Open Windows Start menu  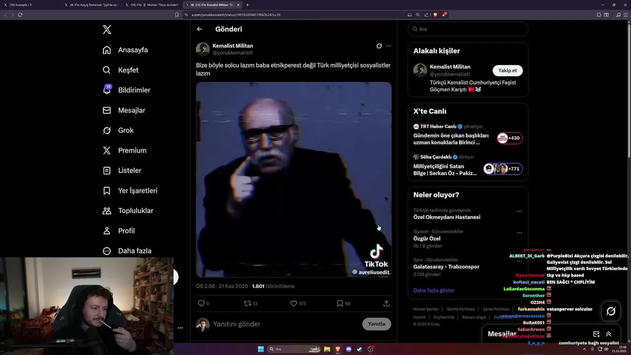[x=261, y=349]
